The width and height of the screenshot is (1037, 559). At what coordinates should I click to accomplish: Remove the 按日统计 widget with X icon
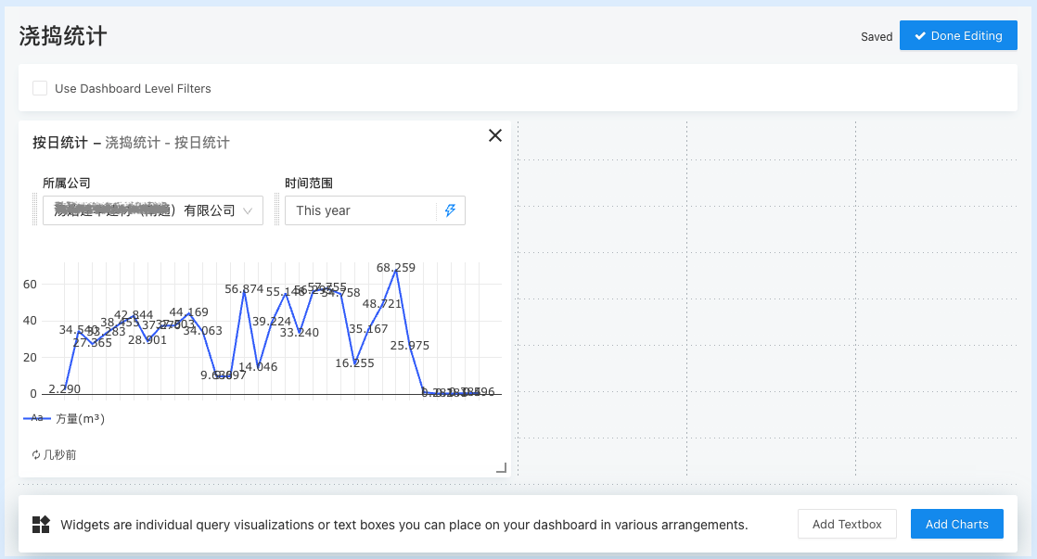[x=494, y=135]
